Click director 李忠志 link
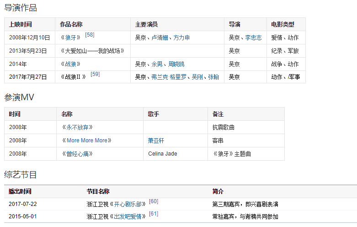 click(x=253, y=38)
